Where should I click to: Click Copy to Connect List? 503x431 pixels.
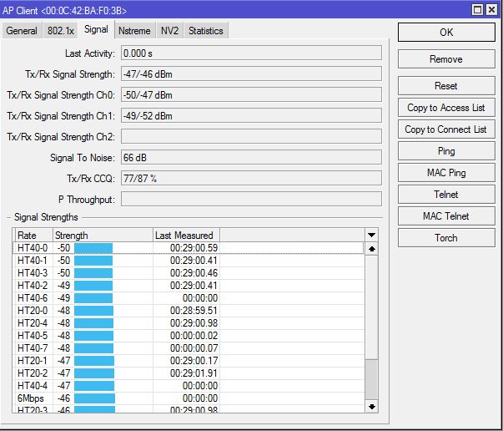click(x=445, y=129)
